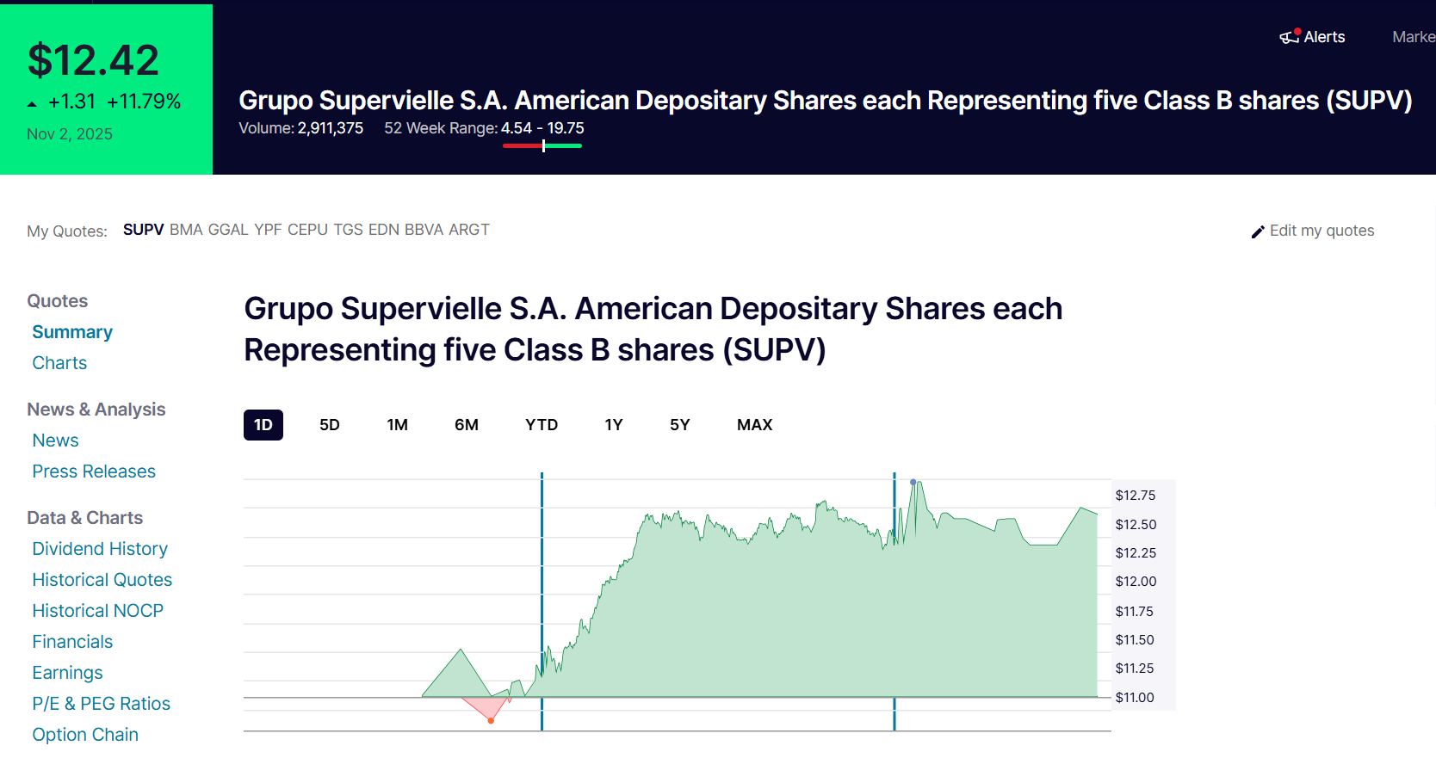The width and height of the screenshot is (1436, 758).
Task: Go to Press Releases page
Action: click(x=94, y=471)
